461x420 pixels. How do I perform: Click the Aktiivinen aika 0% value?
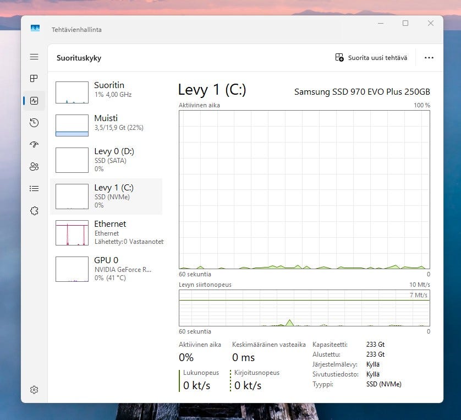[186, 357]
